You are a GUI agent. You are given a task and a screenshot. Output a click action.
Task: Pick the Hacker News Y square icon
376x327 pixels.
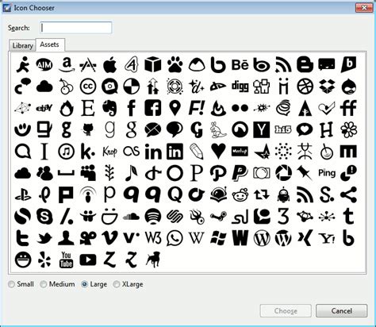pyautogui.click(x=262, y=129)
